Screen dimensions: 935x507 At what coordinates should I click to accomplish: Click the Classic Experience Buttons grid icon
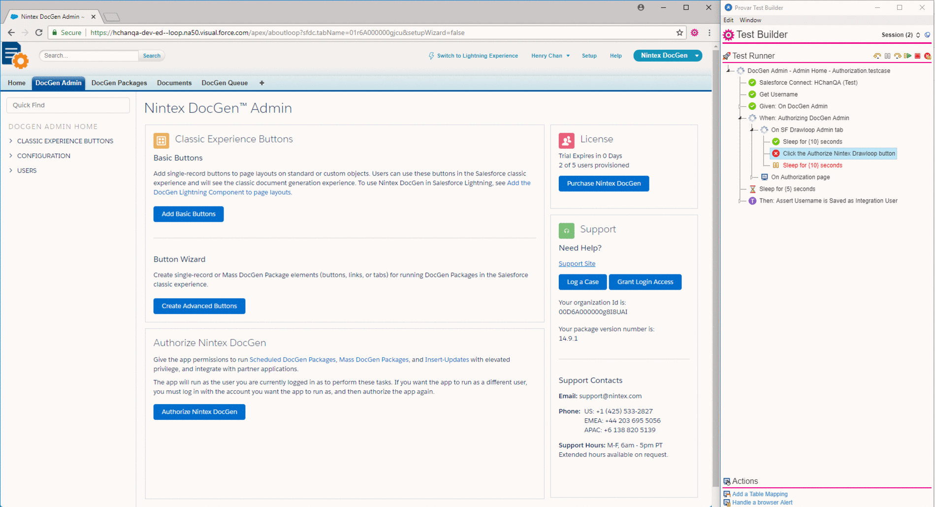click(x=161, y=140)
